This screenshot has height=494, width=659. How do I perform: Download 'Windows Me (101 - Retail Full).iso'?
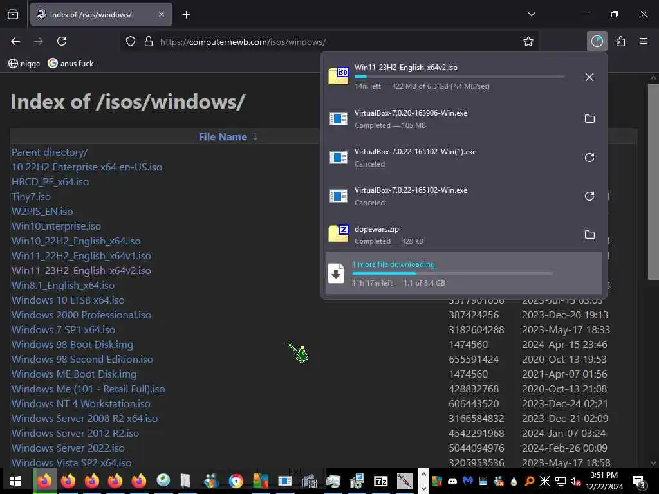[x=88, y=389]
